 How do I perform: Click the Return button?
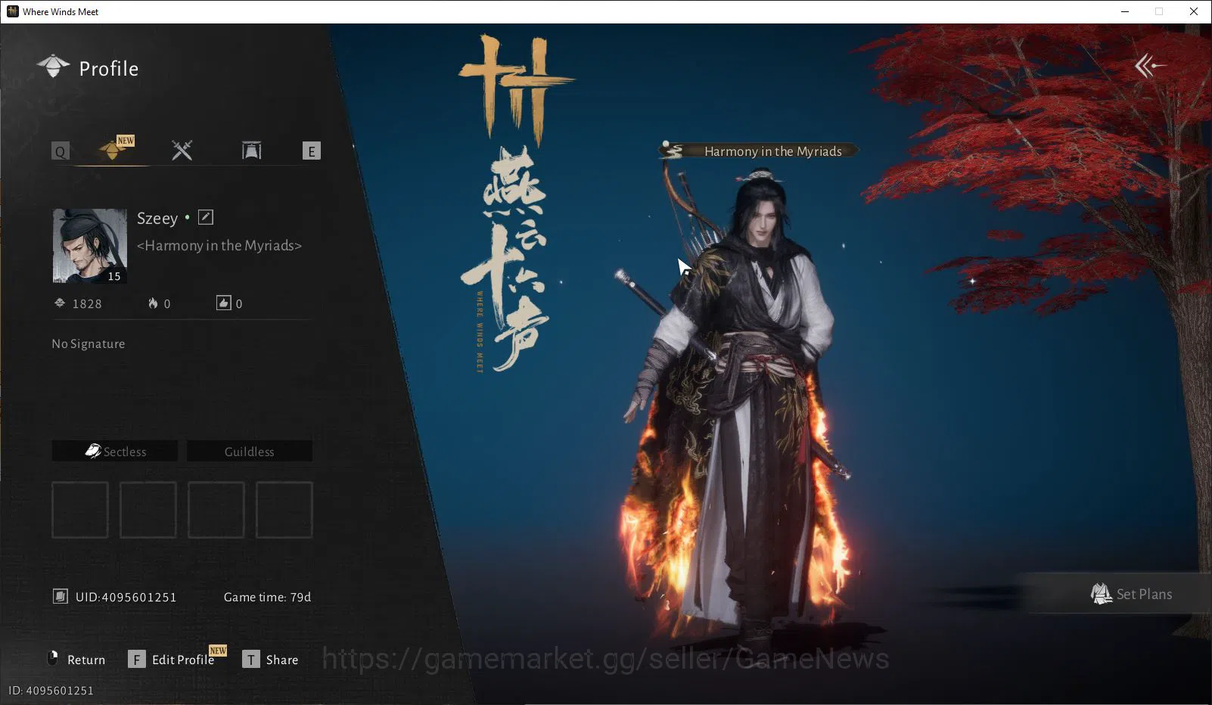76,659
